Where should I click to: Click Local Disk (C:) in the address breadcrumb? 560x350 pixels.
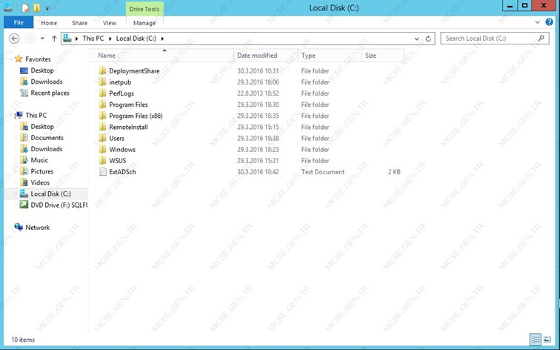(x=136, y=39)
